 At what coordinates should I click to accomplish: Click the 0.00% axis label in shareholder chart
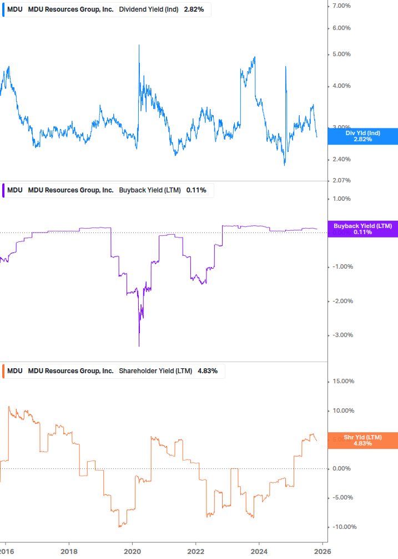click(341, 468)
